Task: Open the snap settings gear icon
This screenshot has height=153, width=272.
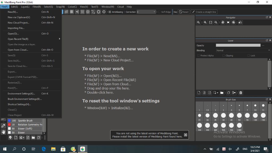Action: [104, 12]
